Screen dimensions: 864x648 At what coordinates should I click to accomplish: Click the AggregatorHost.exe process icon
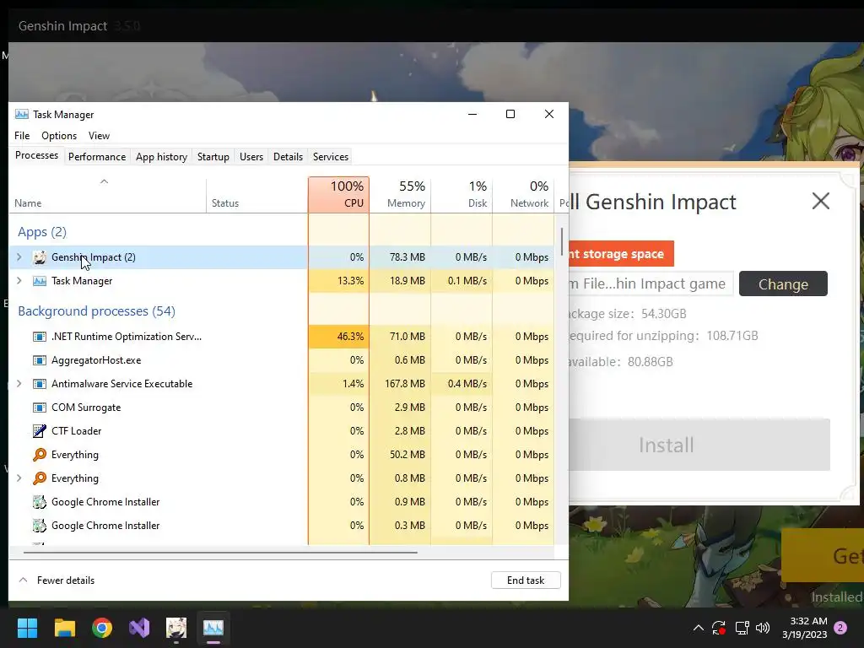pos(39,360)
